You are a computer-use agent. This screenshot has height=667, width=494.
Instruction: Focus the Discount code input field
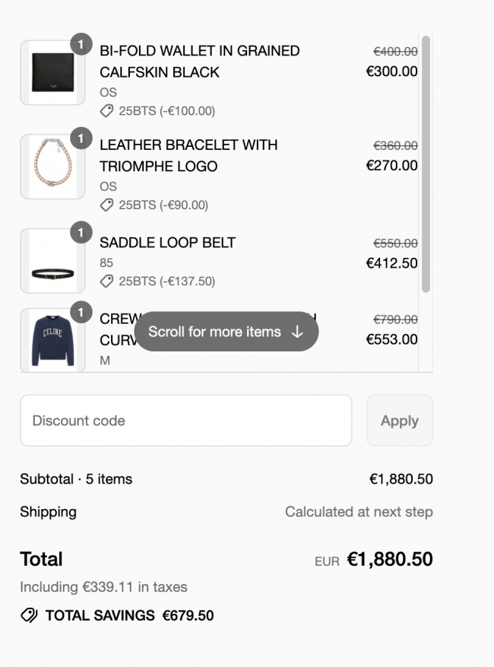tap(185, 421)
